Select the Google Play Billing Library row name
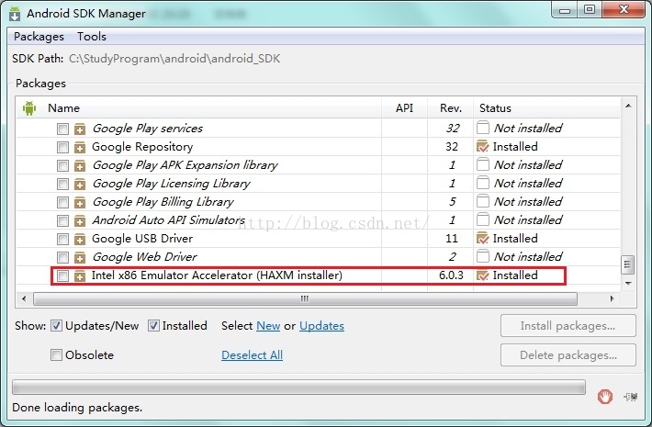The height and width of the screenshot is (427, 652). tap(163, 202)
